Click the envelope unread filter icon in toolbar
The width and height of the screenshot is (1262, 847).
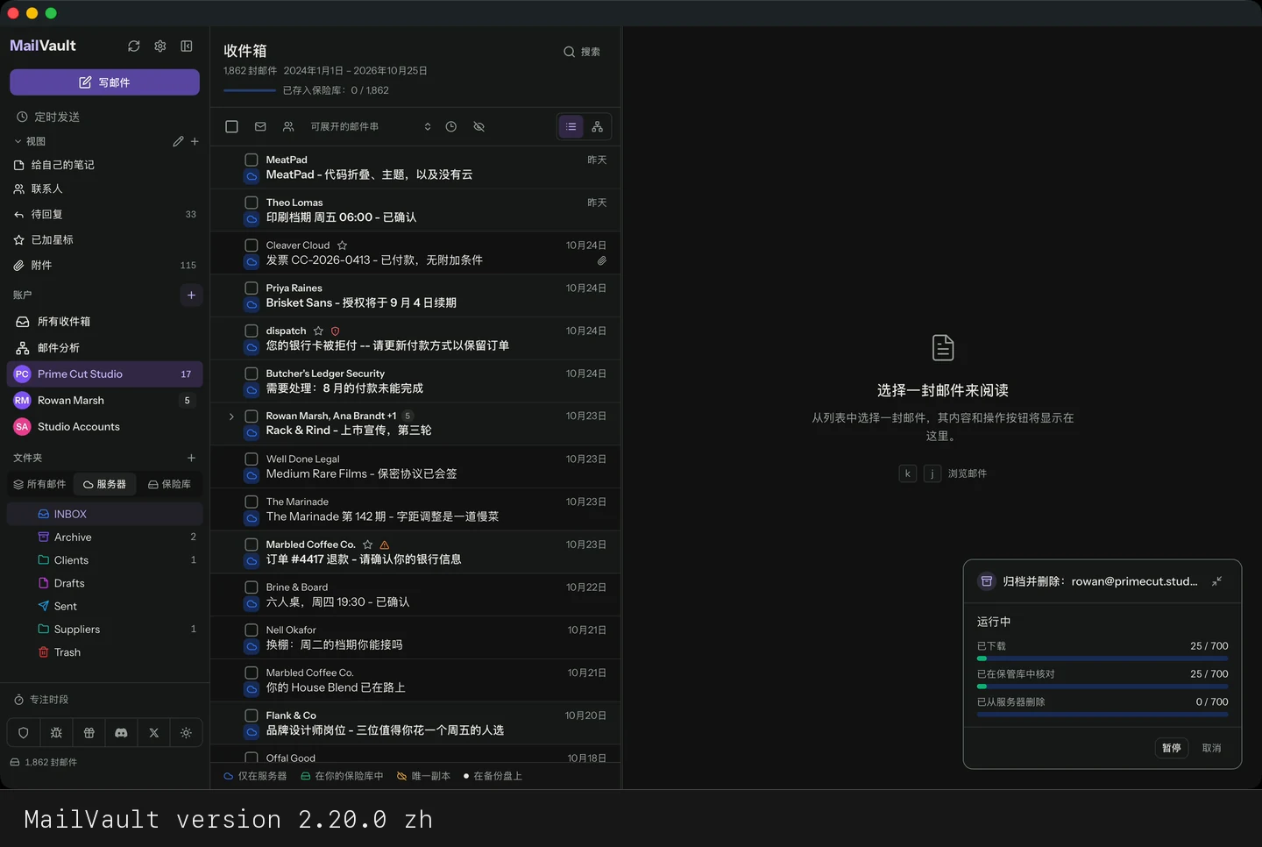point(260,126)
